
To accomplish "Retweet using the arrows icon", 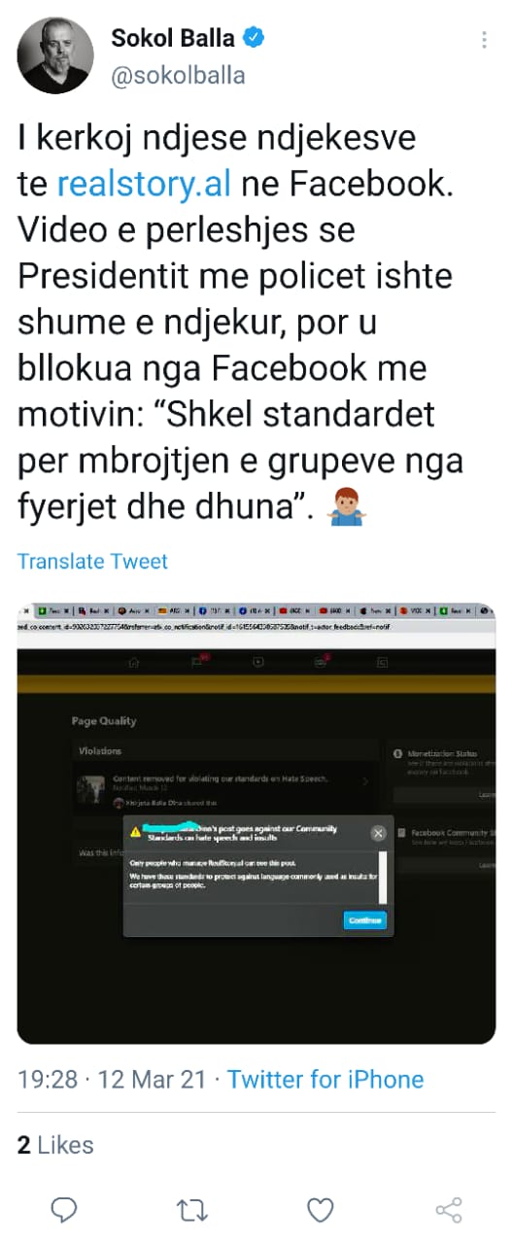I will point(191,1209).
